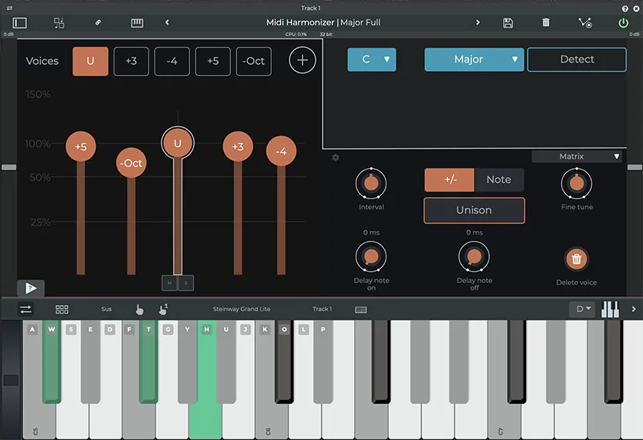Click the small computer keyboard icon near Track 1

361,310
